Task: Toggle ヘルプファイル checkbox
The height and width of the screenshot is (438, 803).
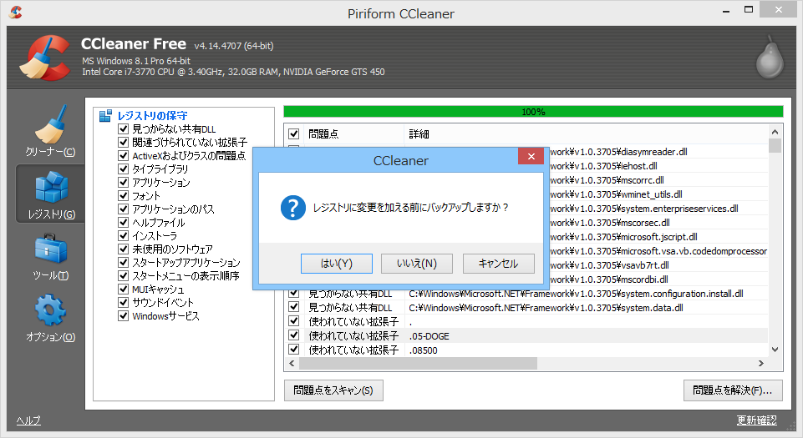Action: [x=123, y=222]
